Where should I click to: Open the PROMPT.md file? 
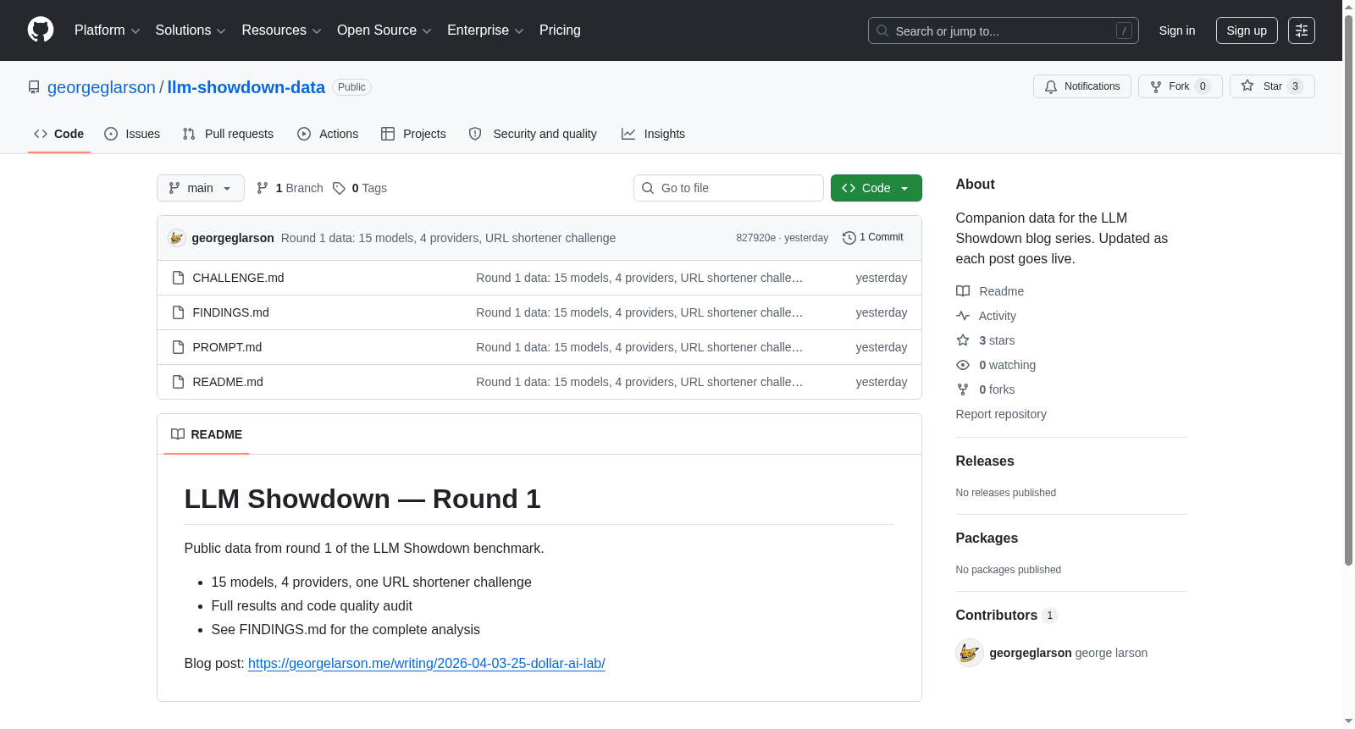(x=228, y=347)
